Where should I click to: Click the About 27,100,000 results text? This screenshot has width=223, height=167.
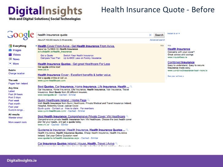[55, 40]
